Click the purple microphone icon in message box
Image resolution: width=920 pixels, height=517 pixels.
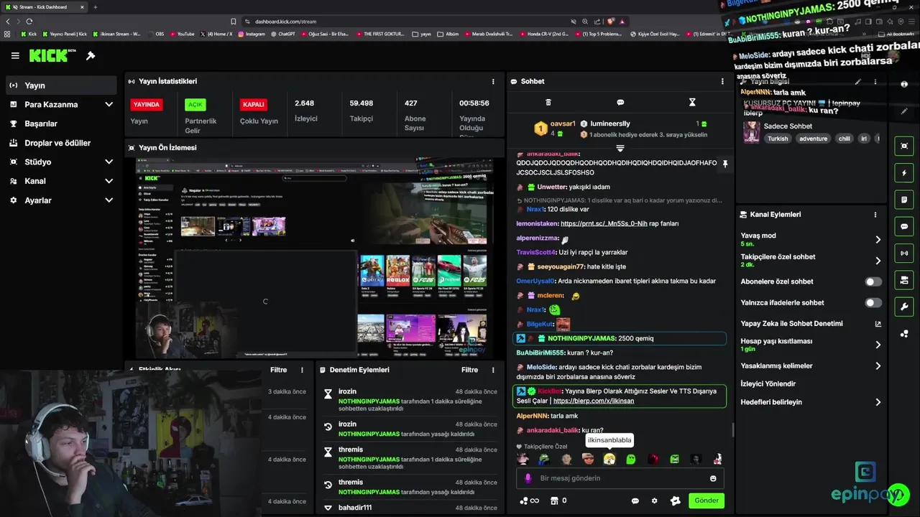point(528,478)
